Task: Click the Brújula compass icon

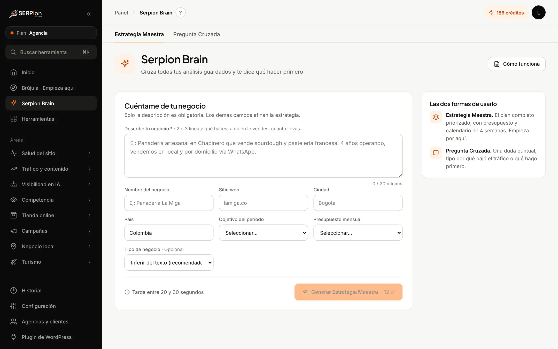Action: point(13,88)
